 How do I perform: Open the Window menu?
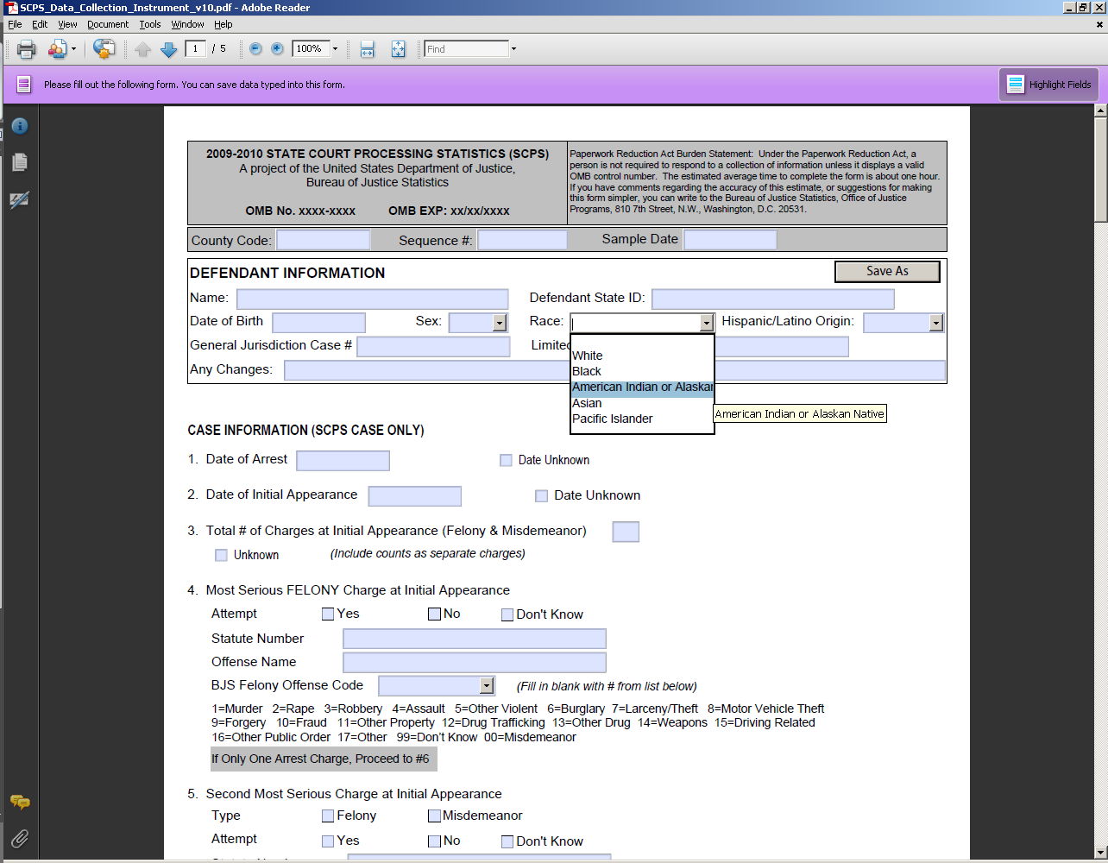click(x=187, y=24)
